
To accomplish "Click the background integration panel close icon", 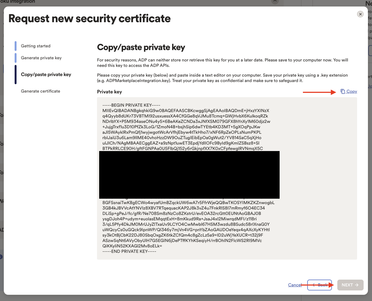I will pyautogui.click(x=275, y=1).
